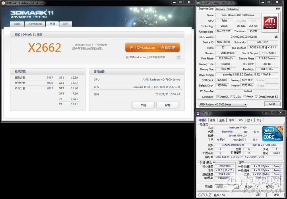287x199 pixels.
Task: Click the 保存 save button
Action: 168,105
